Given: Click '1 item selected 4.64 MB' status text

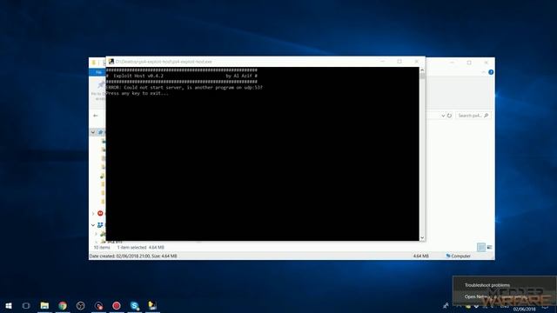Looking at the screenshot, I should [141, 247].
